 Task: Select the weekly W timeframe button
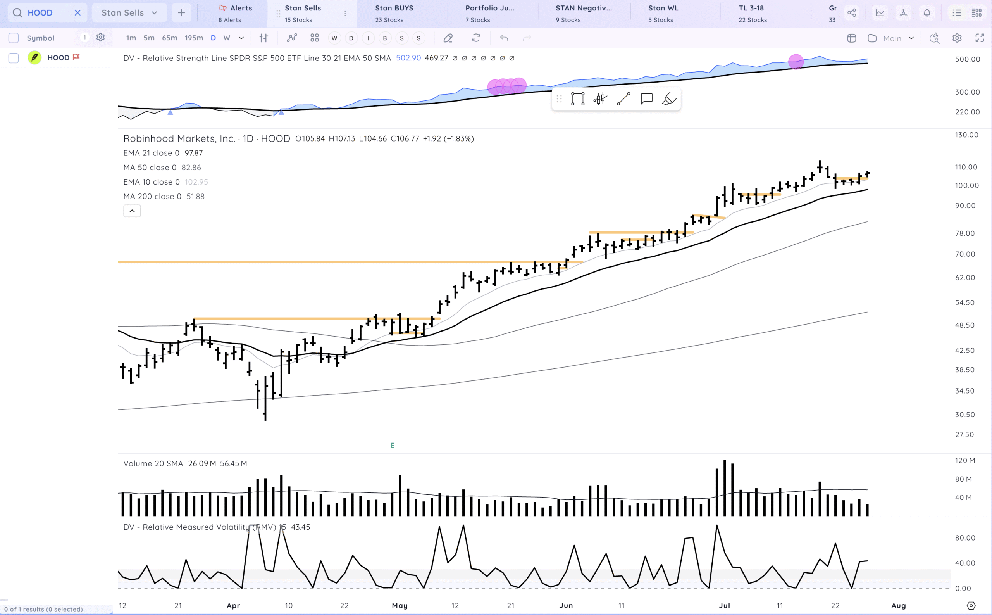(227, 38)
